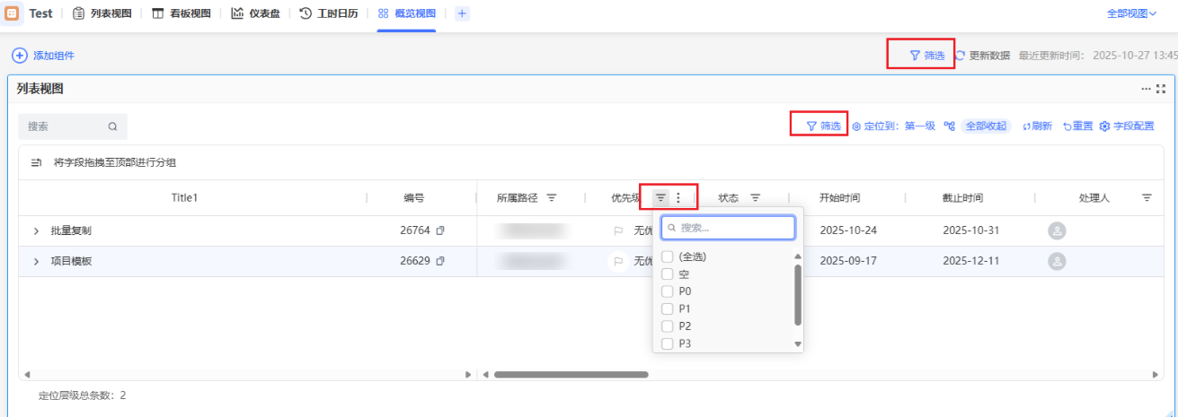
Task: Click the start date 2025-09-17 cell
Action: (x=848, y=262)
